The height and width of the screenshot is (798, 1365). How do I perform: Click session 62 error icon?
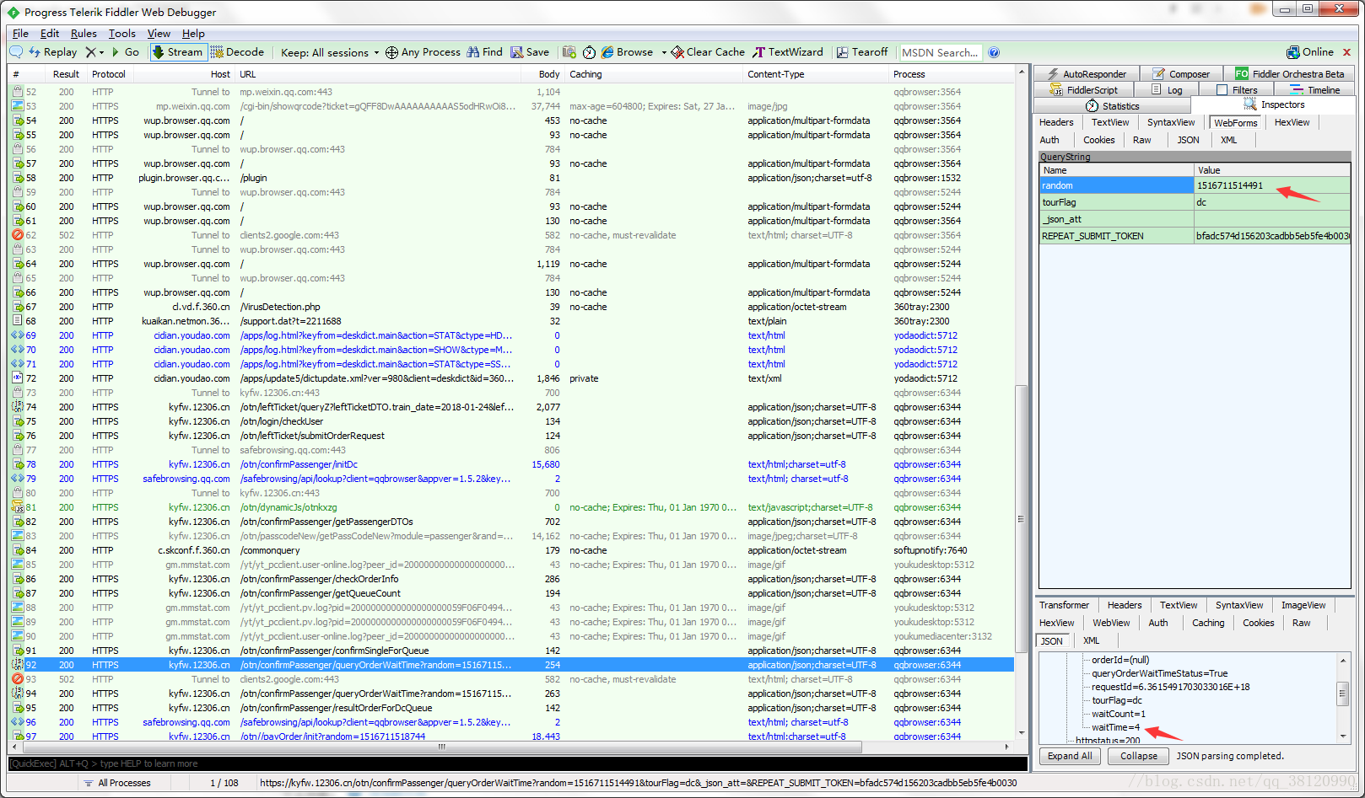[17, 235]
